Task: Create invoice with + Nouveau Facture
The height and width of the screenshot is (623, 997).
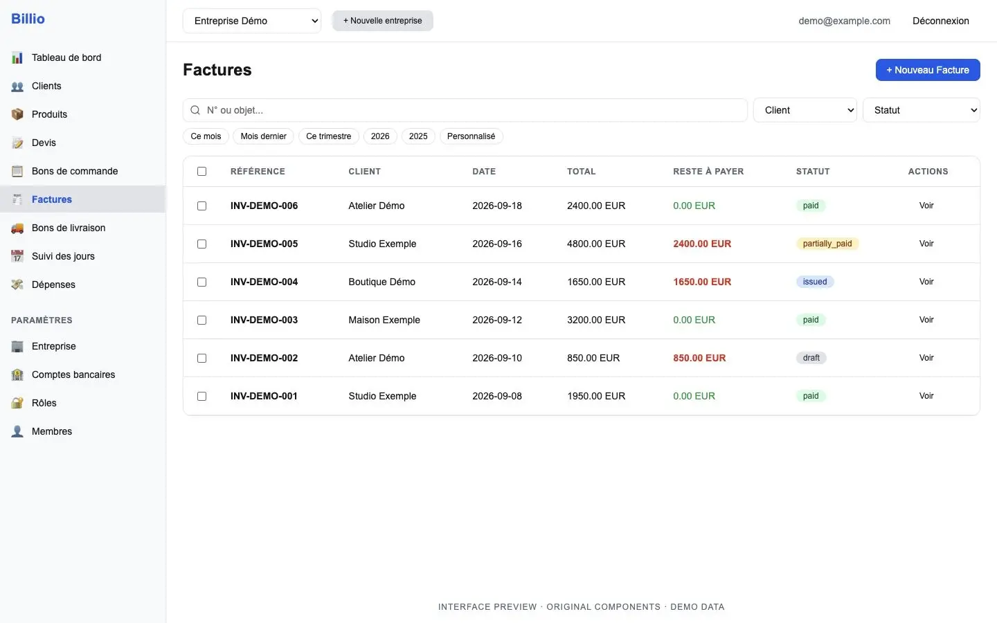Action: tap(928, 70)
